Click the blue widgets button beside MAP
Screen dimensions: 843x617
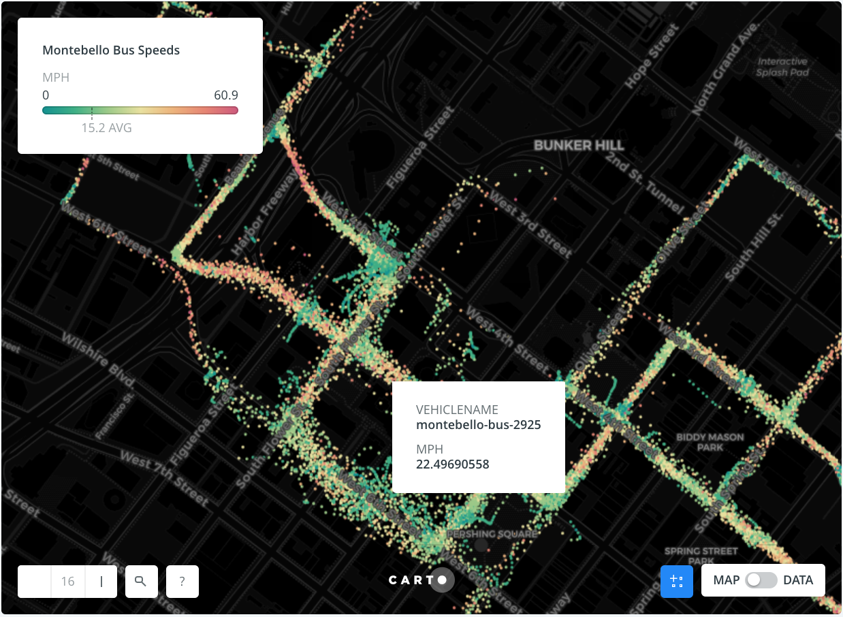[x=677, y=582]
